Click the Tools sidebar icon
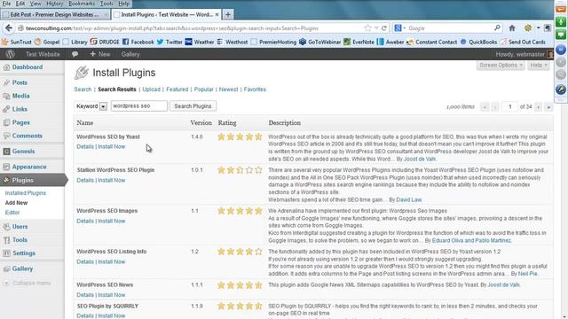 tap(6, 240)
